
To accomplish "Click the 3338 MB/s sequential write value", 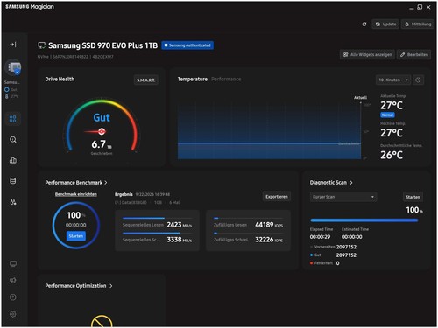I will [180, 240].
